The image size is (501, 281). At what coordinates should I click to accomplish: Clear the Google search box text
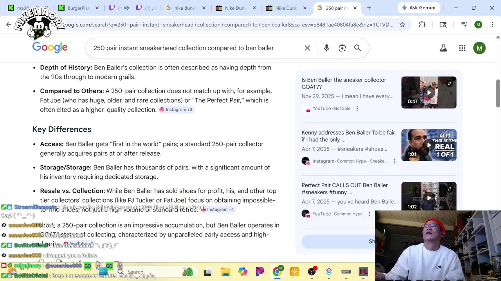coord(307,48)
